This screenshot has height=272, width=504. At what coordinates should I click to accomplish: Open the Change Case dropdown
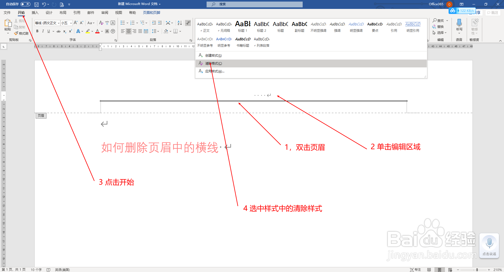pos(91,23)
